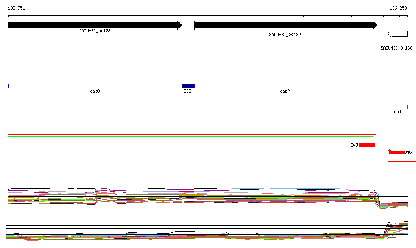Screen dimensions: 416x248
Task: Open the SAOUHSC_00130 text label
Action: 396,48
